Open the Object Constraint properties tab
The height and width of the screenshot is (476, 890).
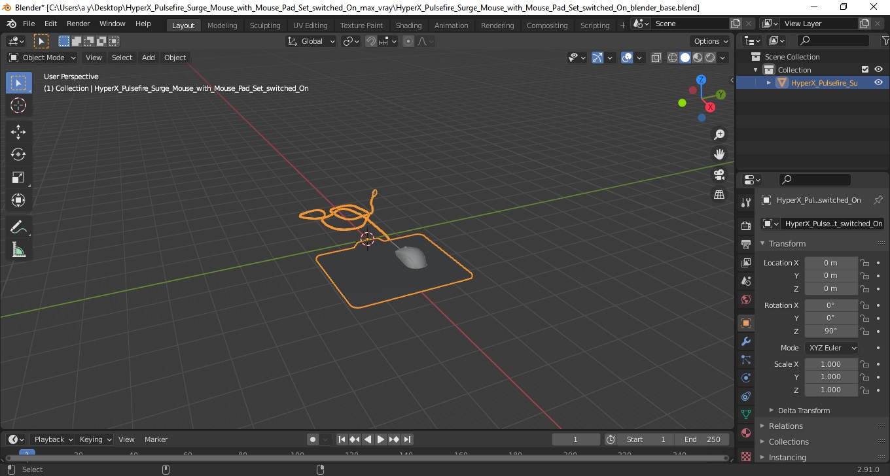[x=745, y=396]
